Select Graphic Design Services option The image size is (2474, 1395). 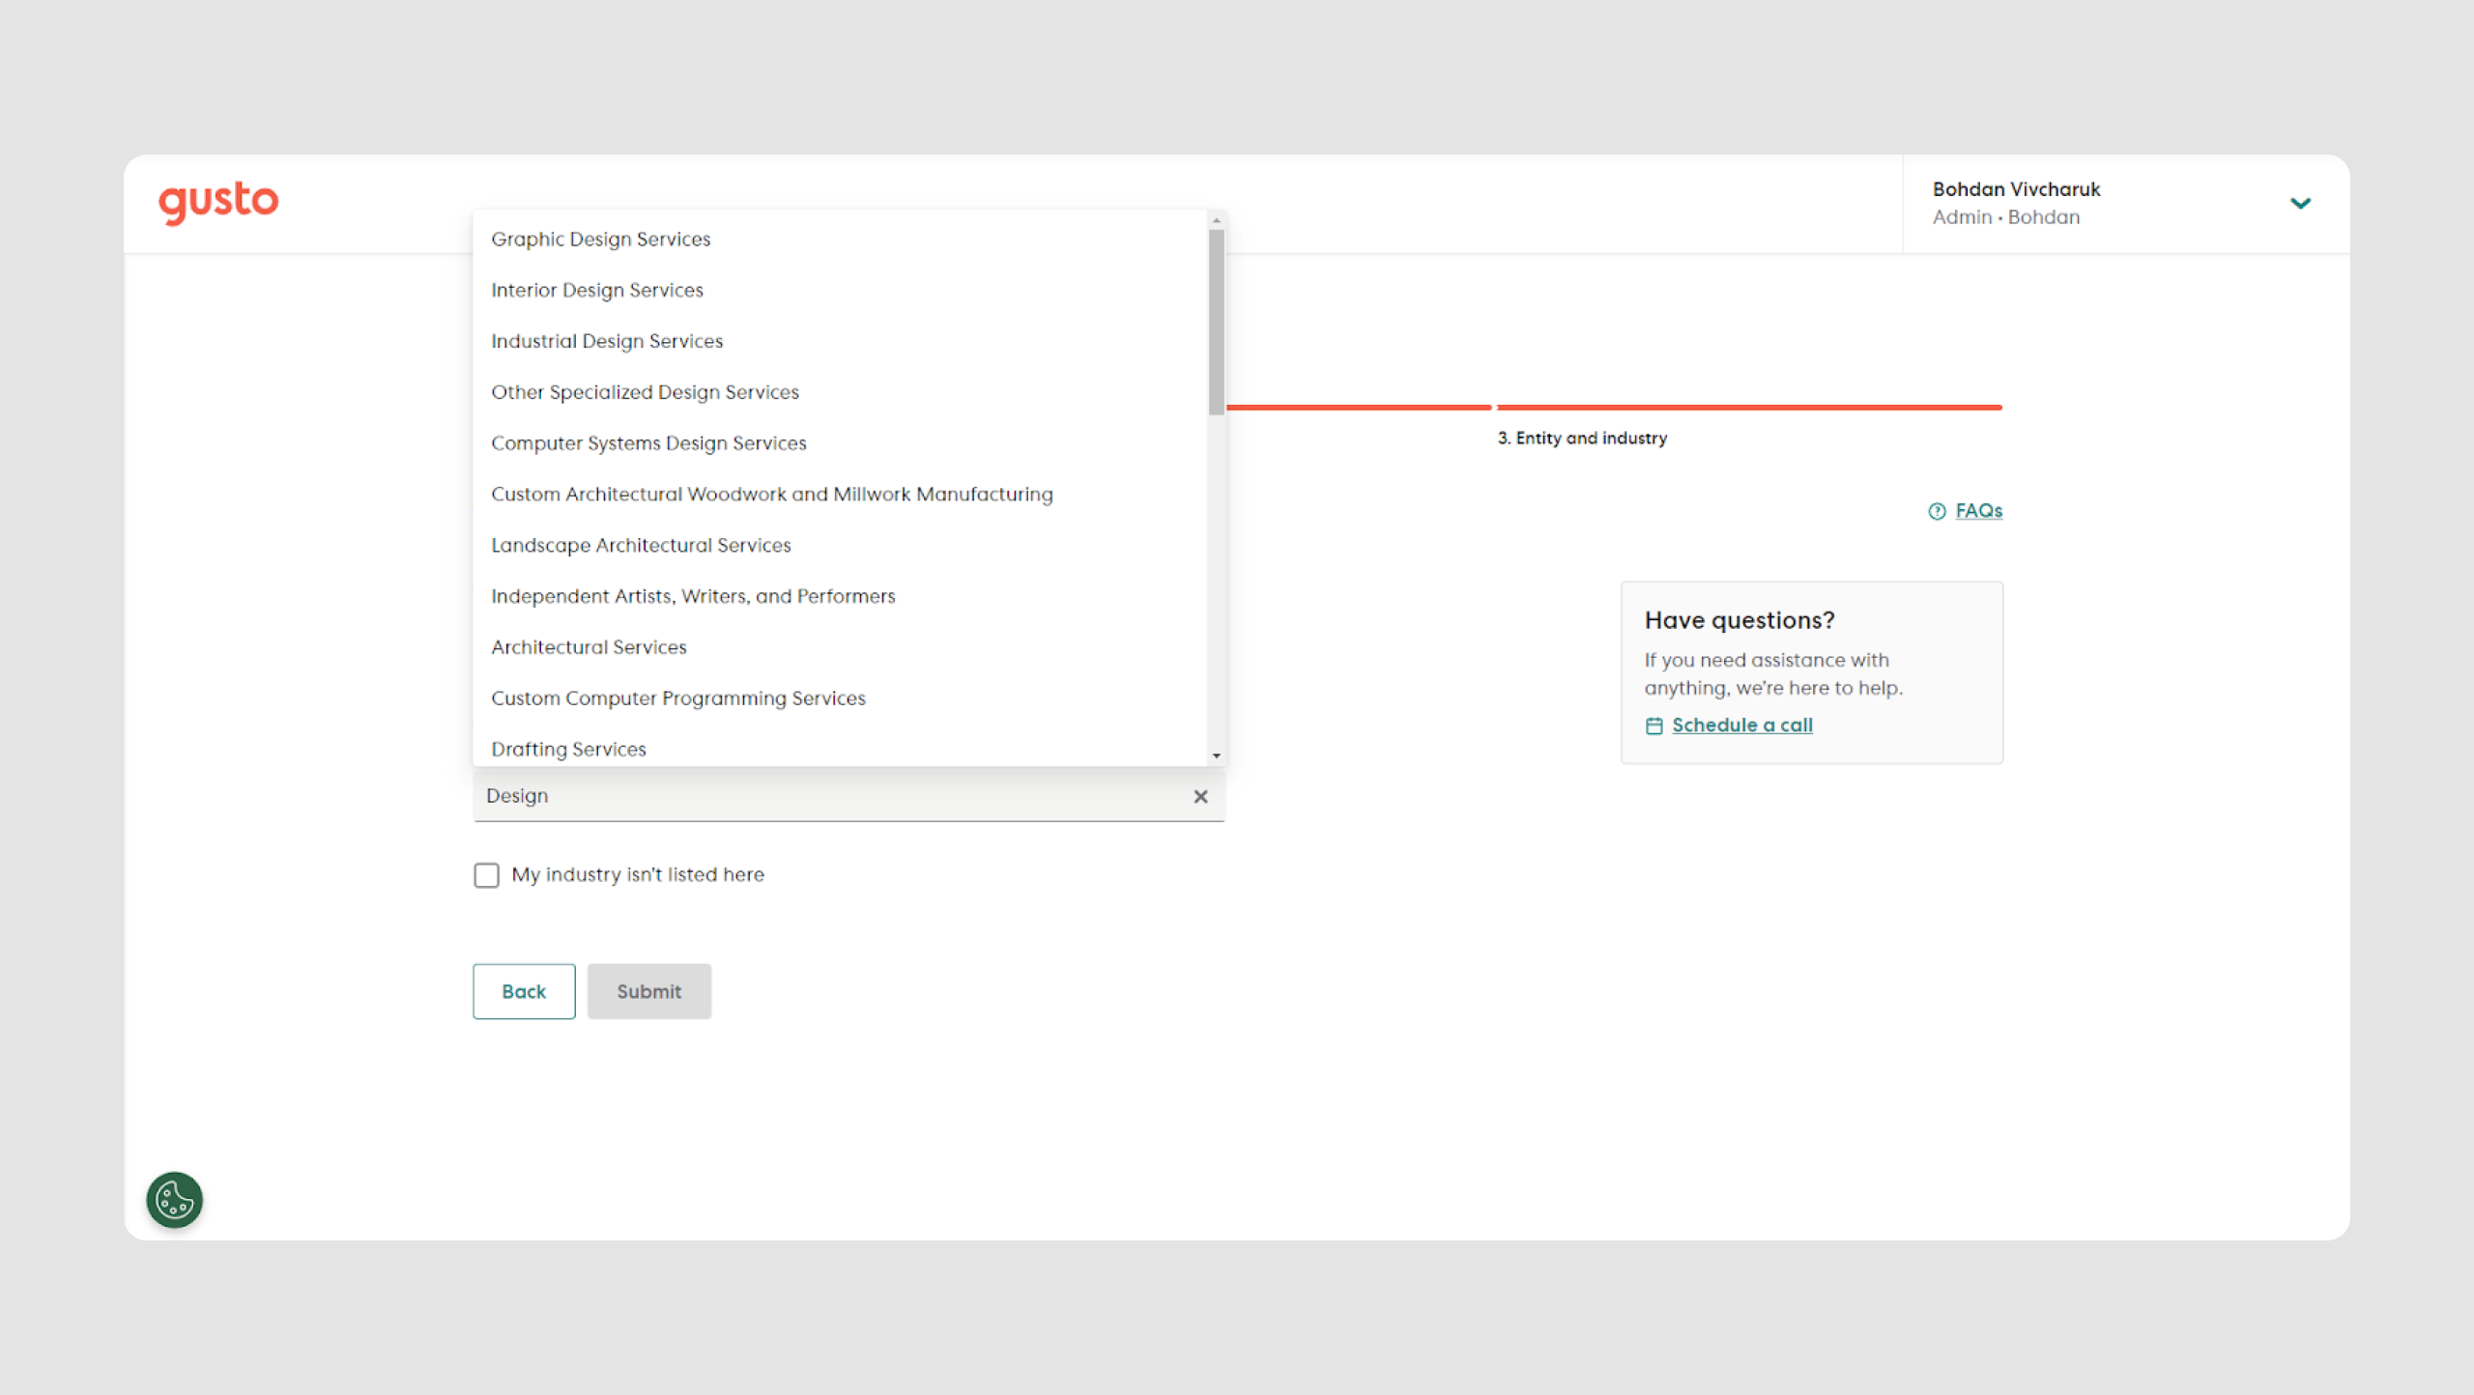pos(840,239)
